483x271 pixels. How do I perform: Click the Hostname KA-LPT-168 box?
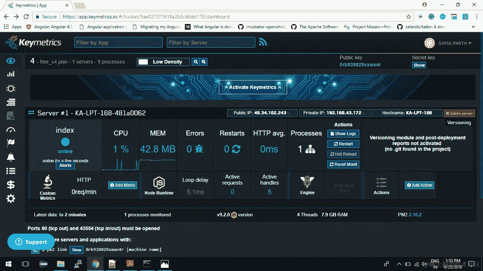coord(407,113)
